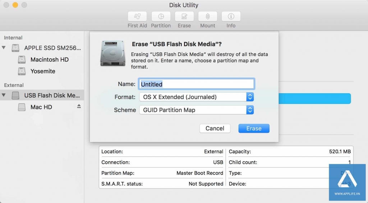This screenshot has width=368, height=203.
Task: Click the Device label
Action: point(238,184)
